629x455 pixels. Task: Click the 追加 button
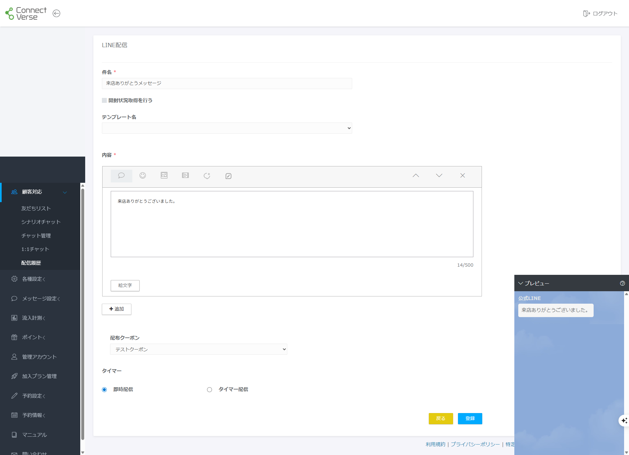pyautogui.click(x=117, y=309)
